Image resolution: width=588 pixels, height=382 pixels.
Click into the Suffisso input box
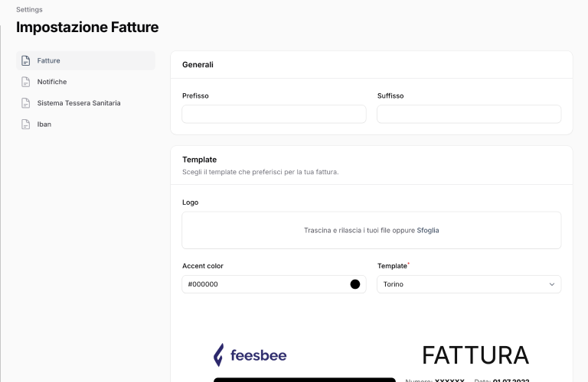point(469,114)
